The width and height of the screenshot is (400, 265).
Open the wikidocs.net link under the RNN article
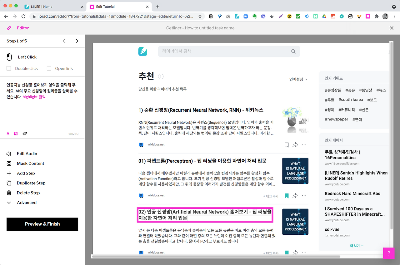click(x=156, y=145)
